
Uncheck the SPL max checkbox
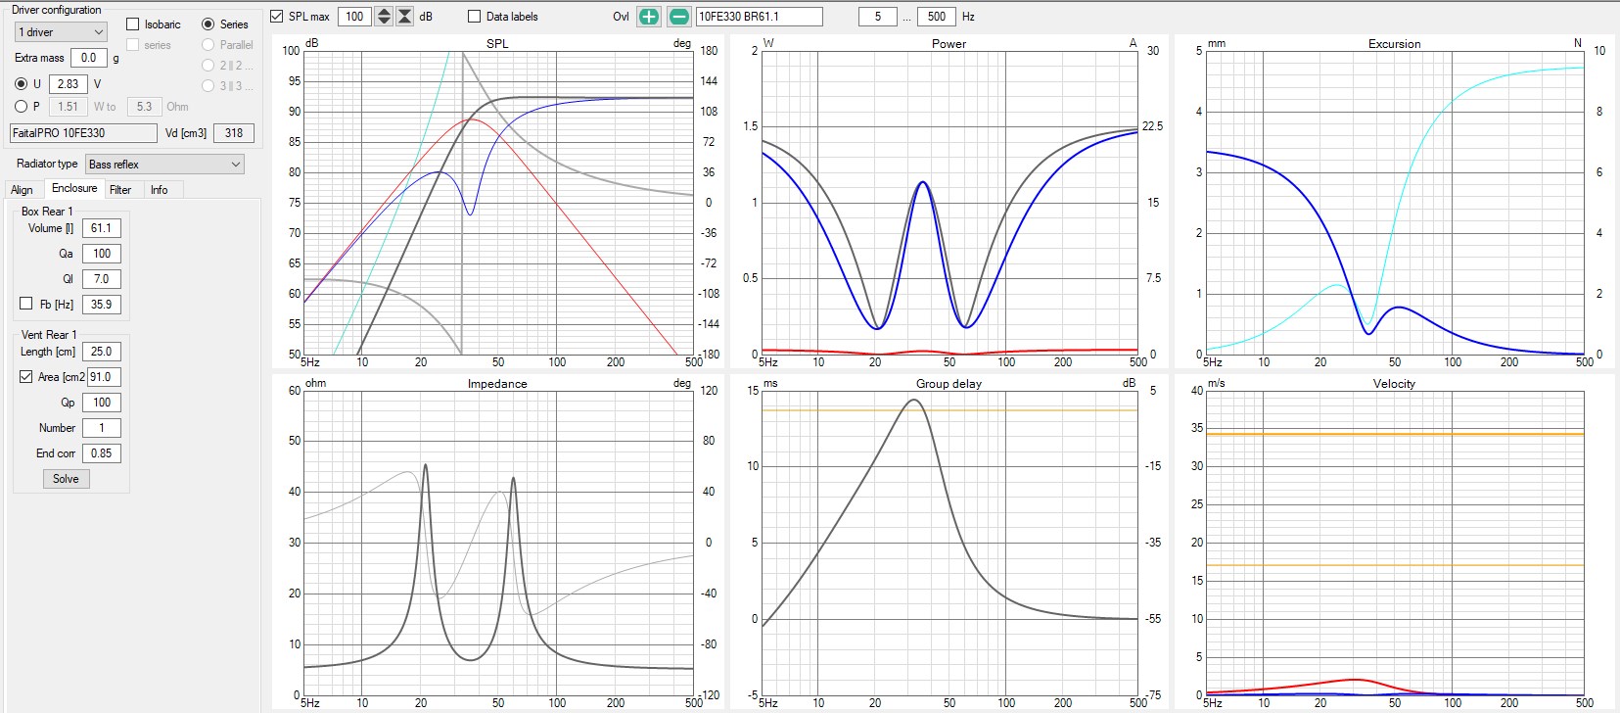277,17
